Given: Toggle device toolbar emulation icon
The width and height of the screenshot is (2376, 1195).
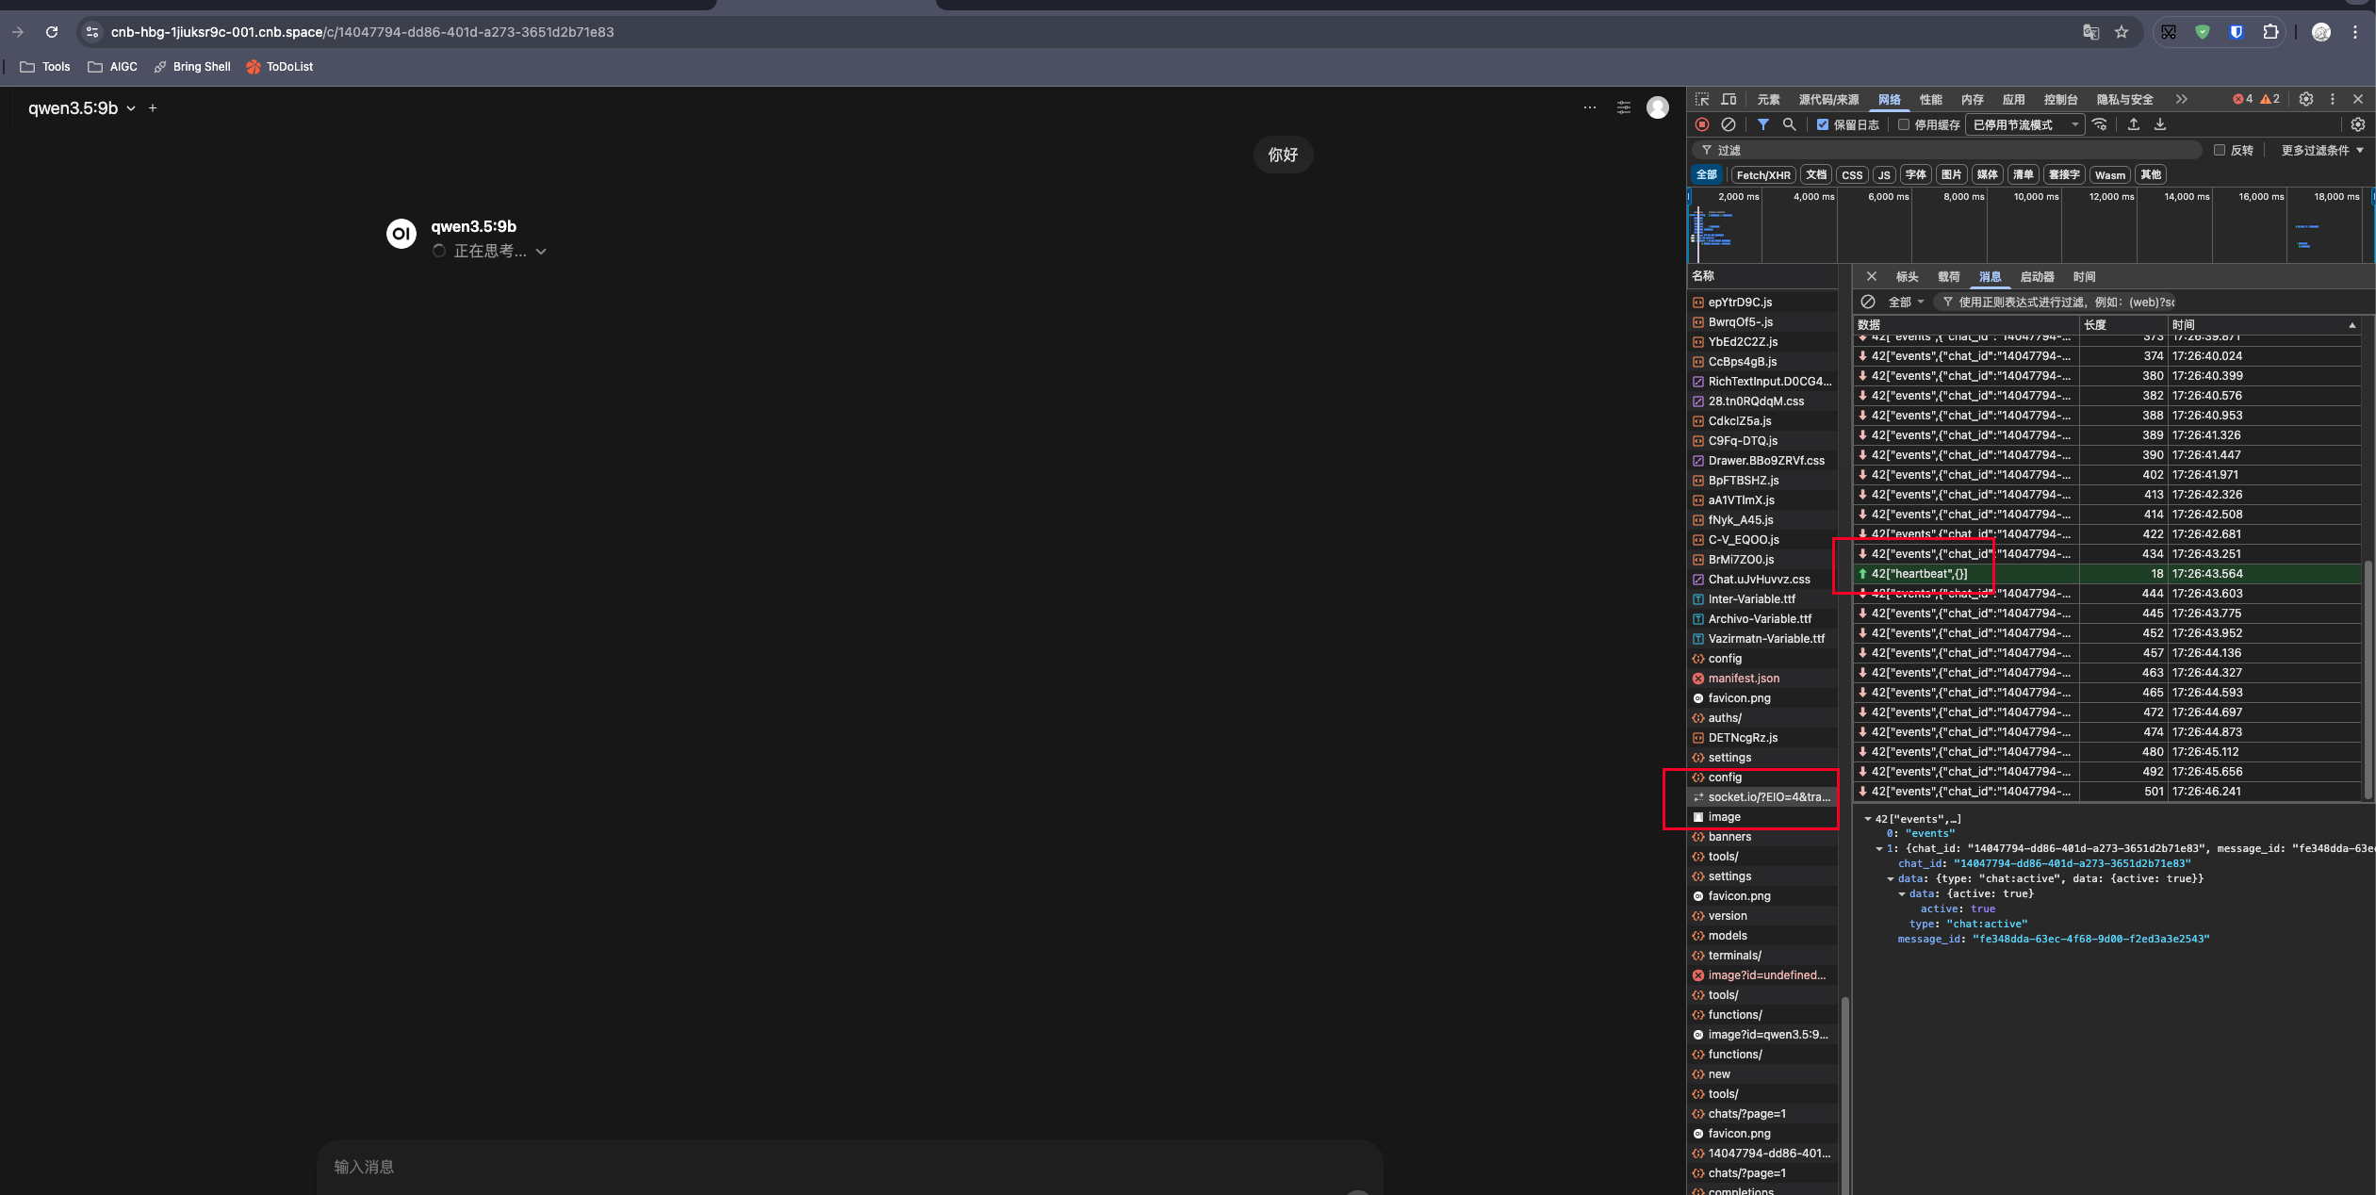Looking at the screenshot, I should (1729, 99).
